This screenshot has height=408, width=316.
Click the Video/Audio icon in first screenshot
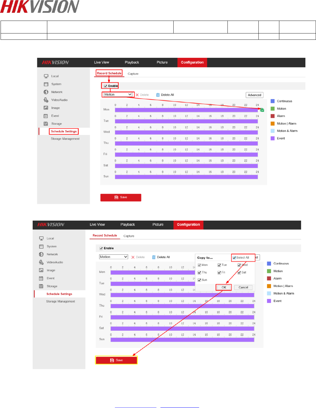pyautogui.click(x=46, y=100)
